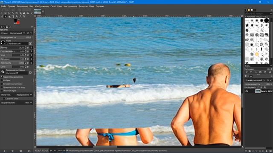The height and width of the screenshot is (153, 273).
Task: Click the brush preview thumbnail button
Action: pyautogui.click(x=3, y=42)
